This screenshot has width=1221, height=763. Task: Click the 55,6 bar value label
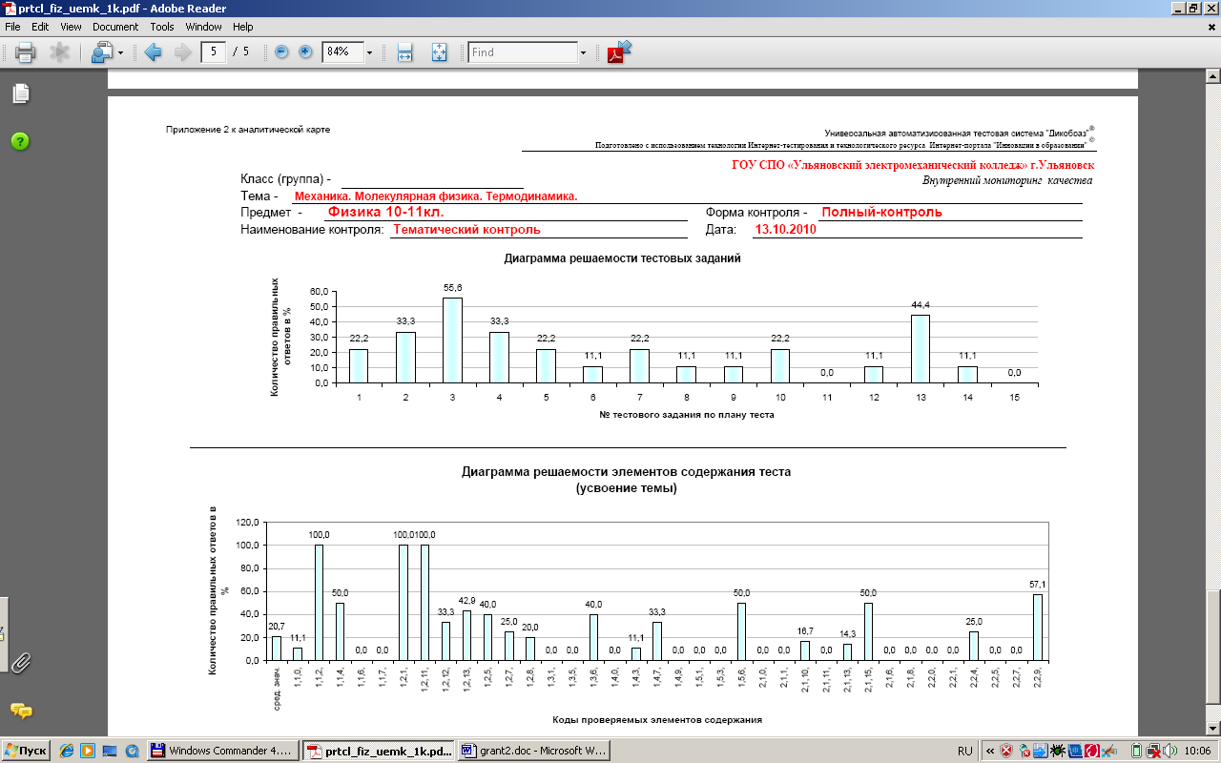(452, 288)
